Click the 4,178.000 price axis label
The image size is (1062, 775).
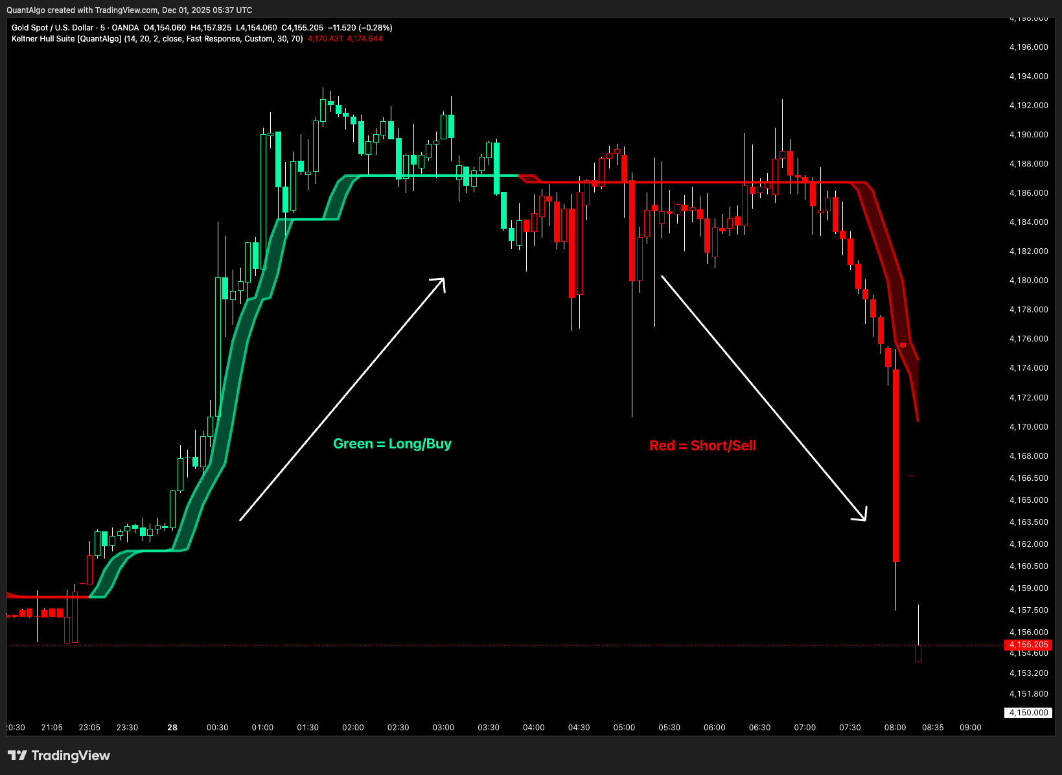point(1029,310)
